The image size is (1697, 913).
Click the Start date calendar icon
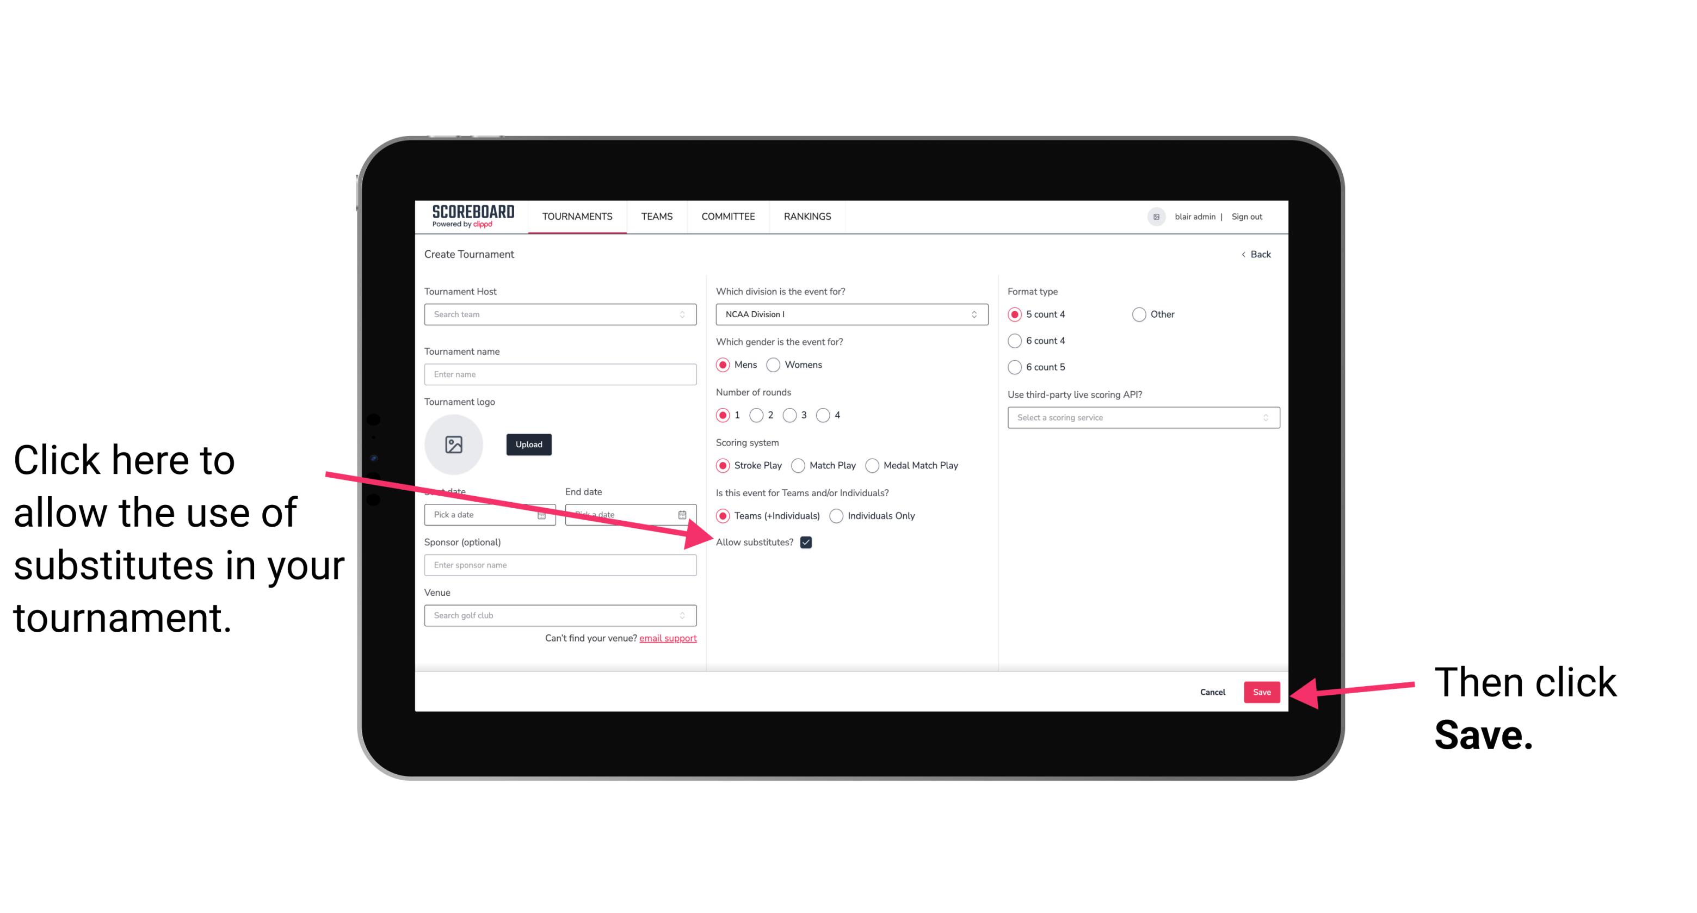tap(543, 514)
